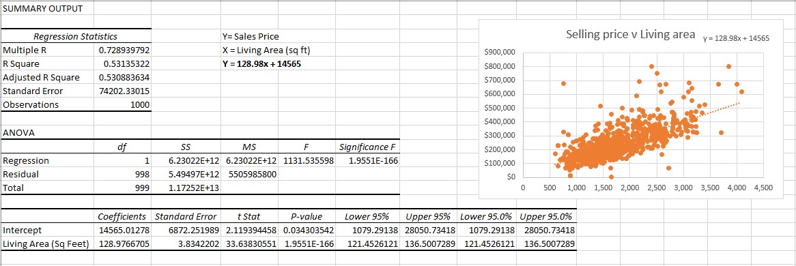This screenshot has height=266, width=796.
Task: Select the Living Area (Sq Feet) row label
Action: [x=46, y=244]
